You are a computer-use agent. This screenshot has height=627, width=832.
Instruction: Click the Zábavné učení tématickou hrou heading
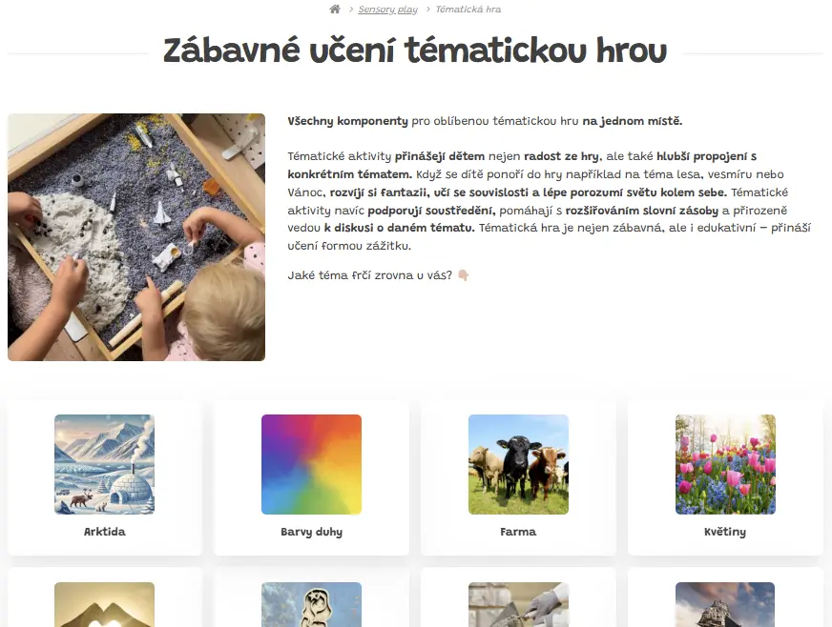pyautogui.click(x=415, y=51)
